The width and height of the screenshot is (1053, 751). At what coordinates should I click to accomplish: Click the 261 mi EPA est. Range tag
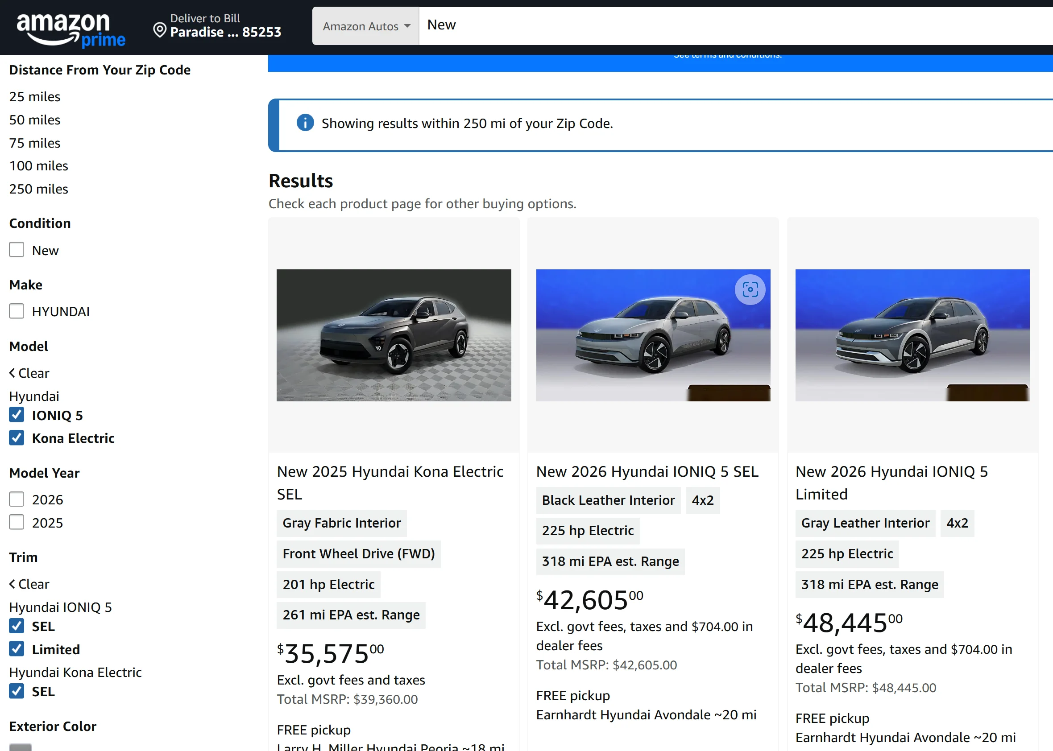pyautogui.click(x=351, y=615)
